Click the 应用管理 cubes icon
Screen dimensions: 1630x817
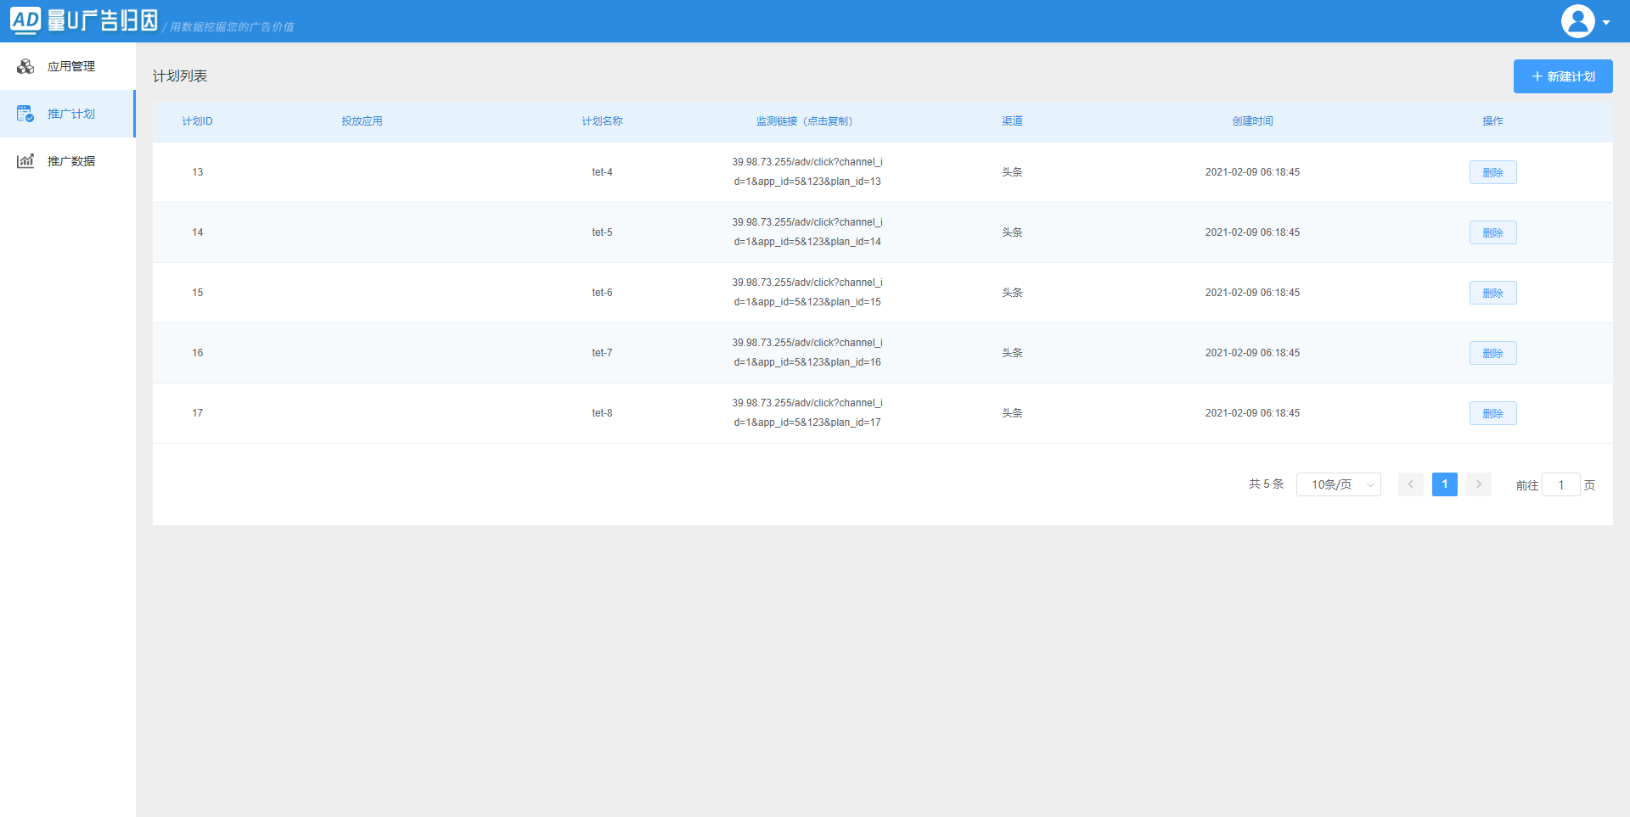coord(25,66)
